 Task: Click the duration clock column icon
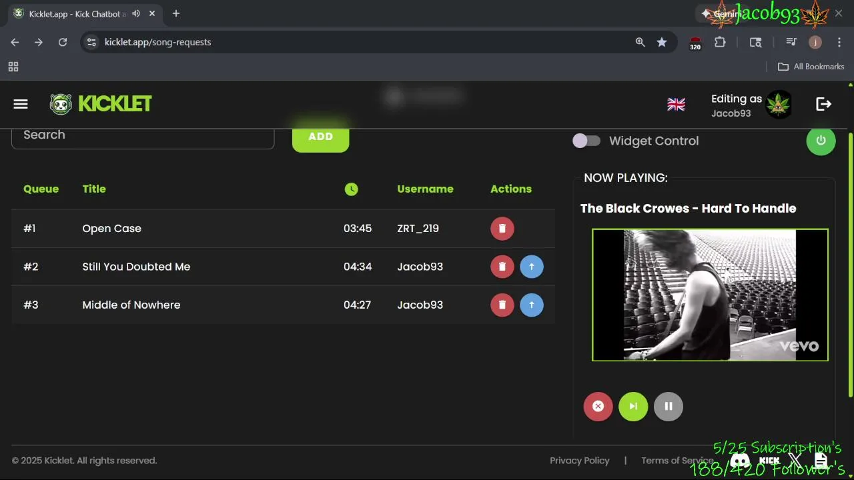click(351, 189)
